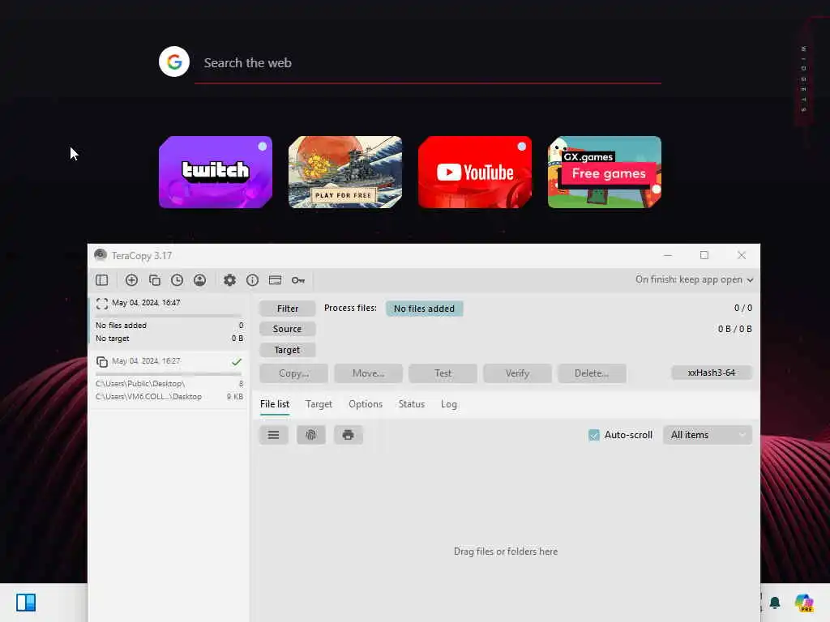The height and width of the screenshot is (622, 830).
Task: Open the notification bell in taskbar
Action: [x=775, y=603]
